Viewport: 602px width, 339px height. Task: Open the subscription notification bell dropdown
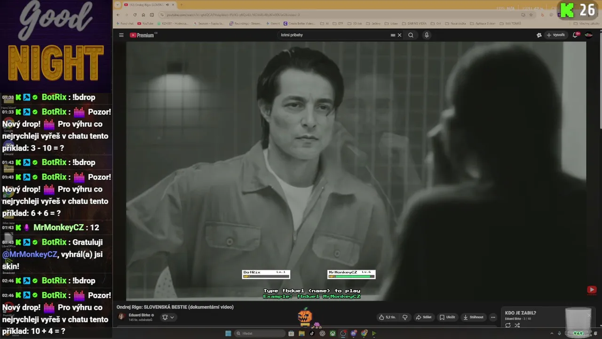click(x=168, y=317)
